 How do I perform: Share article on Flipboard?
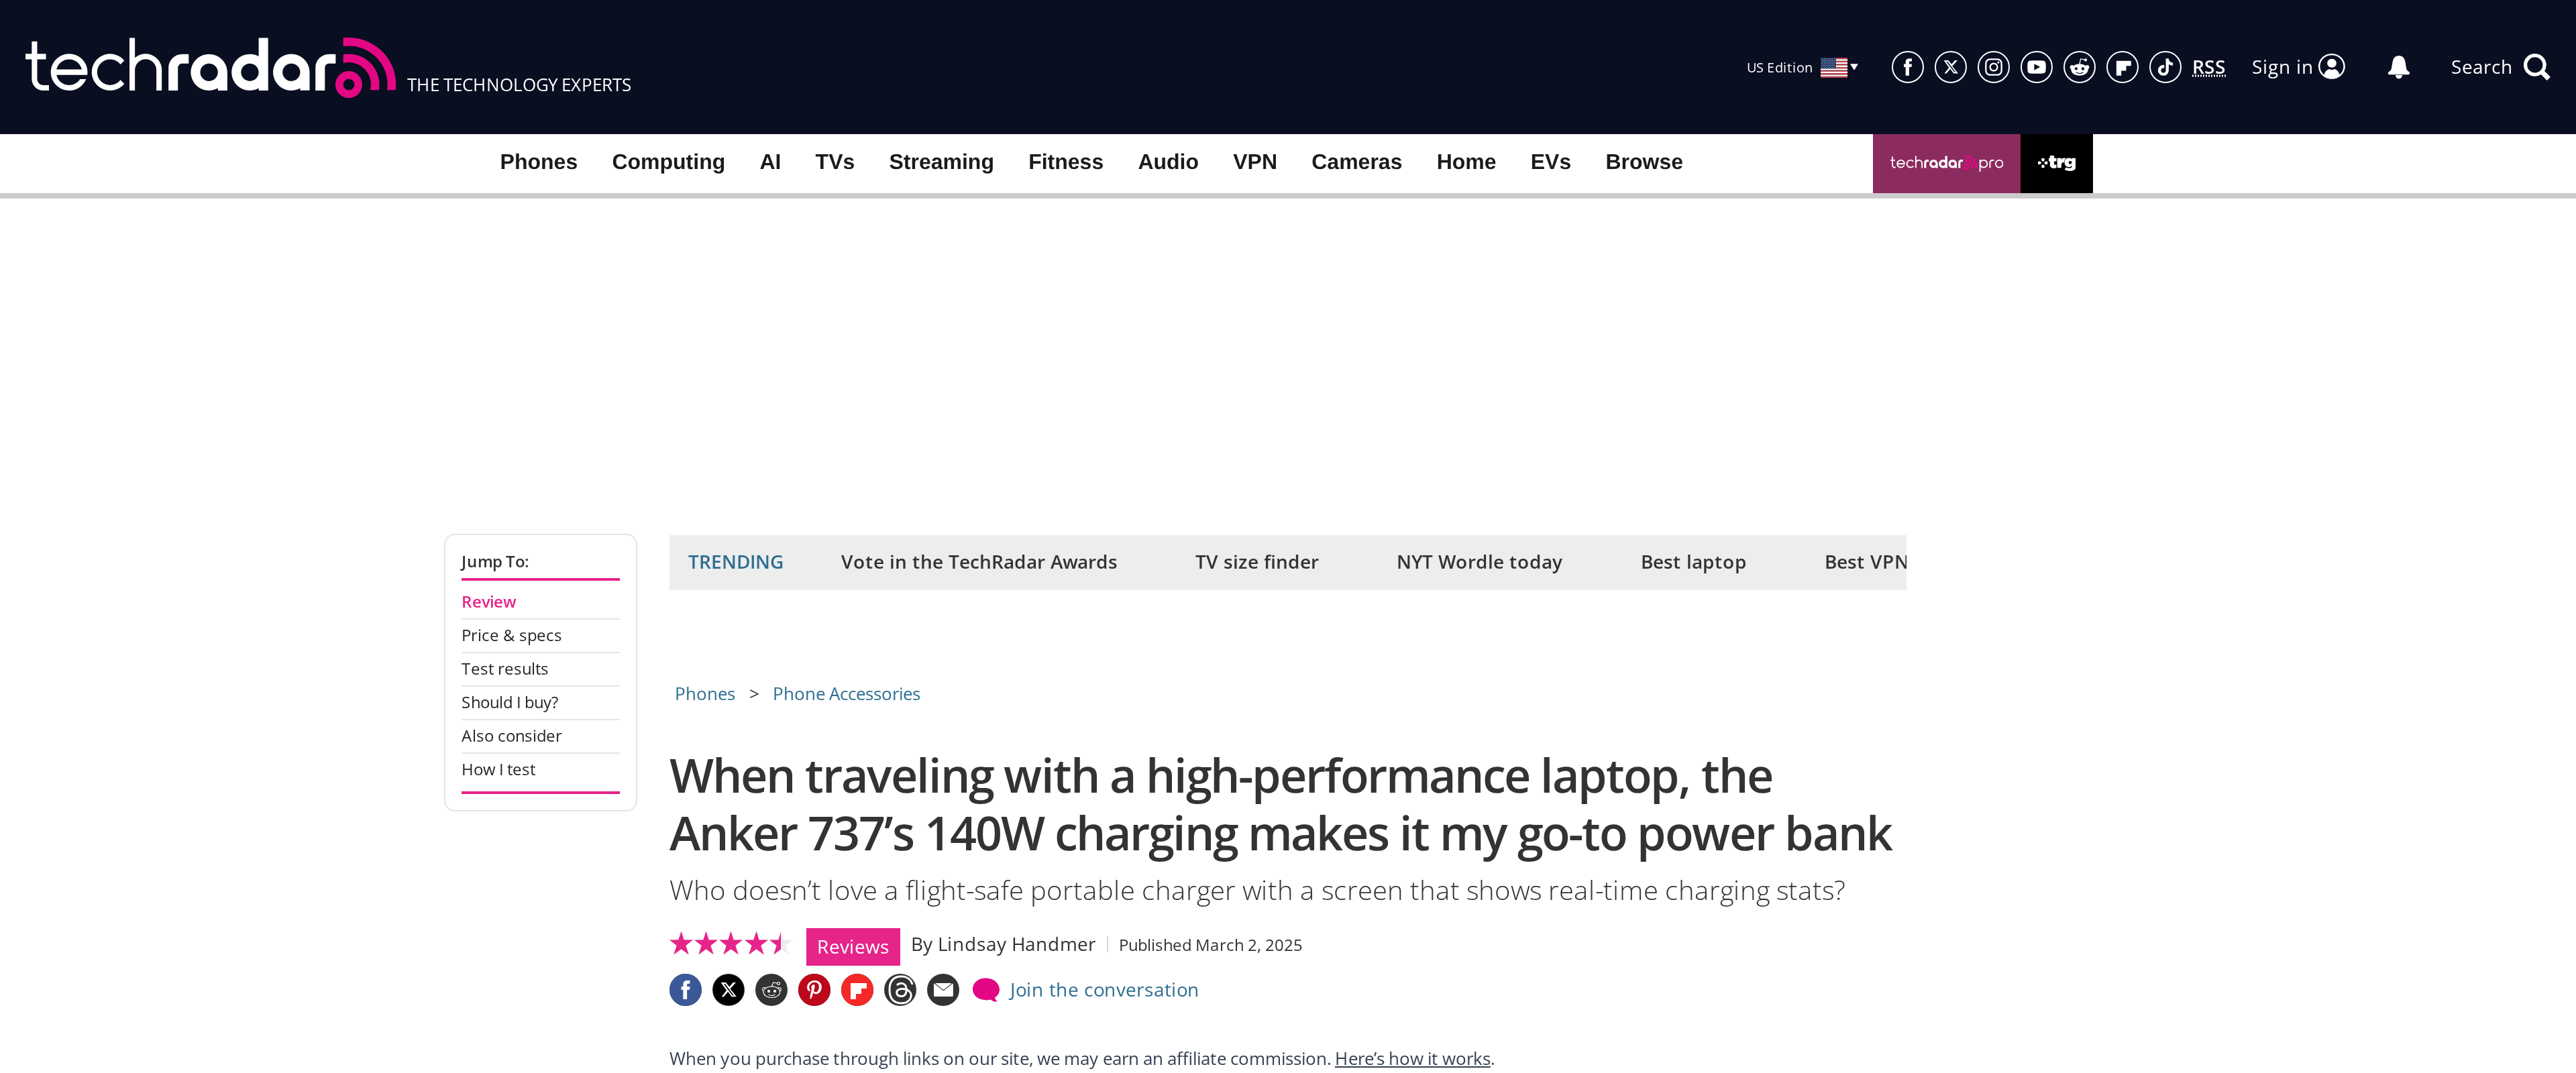click(x=857, y=990)
